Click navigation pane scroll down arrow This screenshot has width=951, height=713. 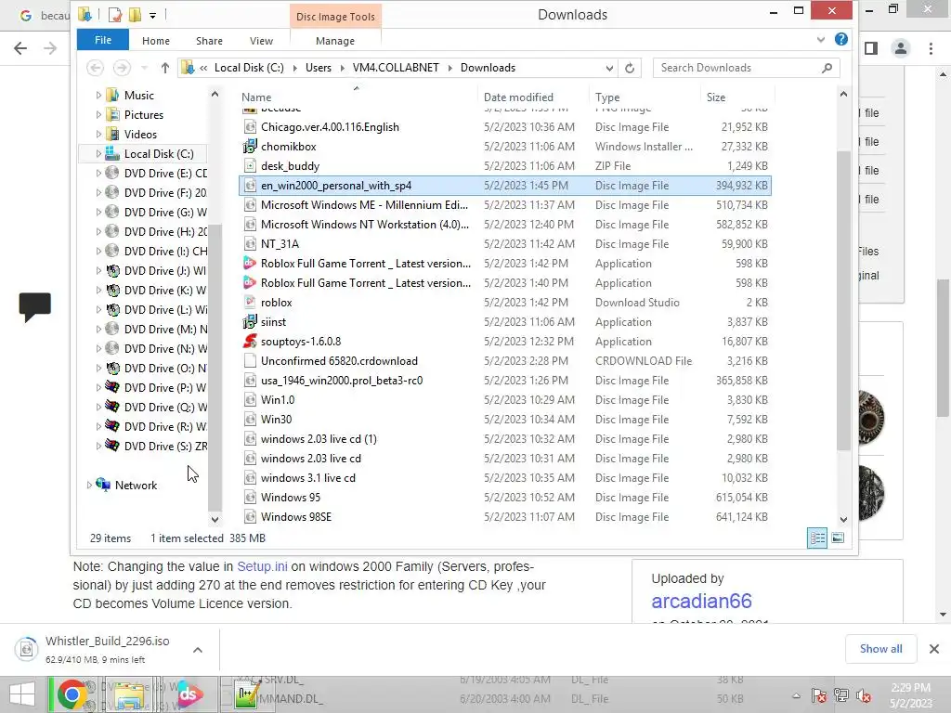(215, 520)
